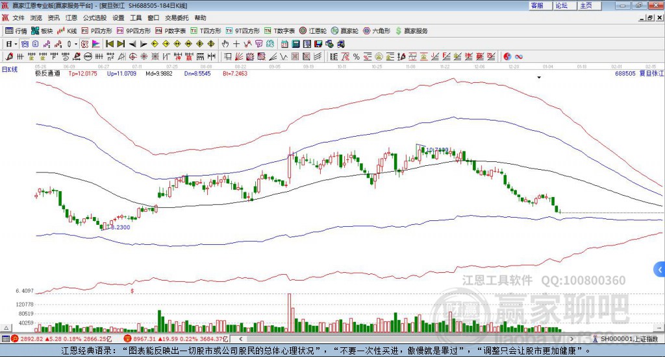
Task: Select the red fan lines drawing tool
Action: click(239, 56)
